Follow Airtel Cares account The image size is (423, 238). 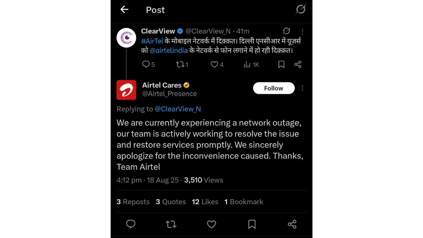tap(274, 88)
